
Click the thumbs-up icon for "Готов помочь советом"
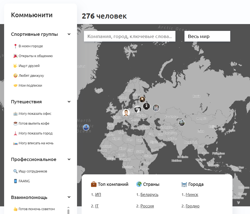click(x=15, y=209)
